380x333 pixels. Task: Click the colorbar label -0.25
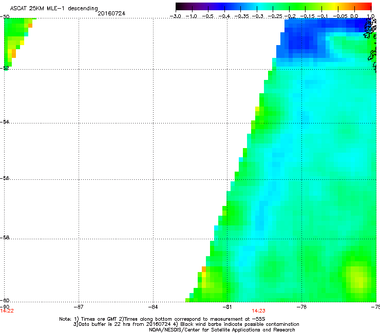[275, 16]
